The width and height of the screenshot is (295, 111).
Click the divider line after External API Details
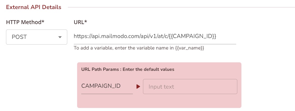[x=178, y=7]
